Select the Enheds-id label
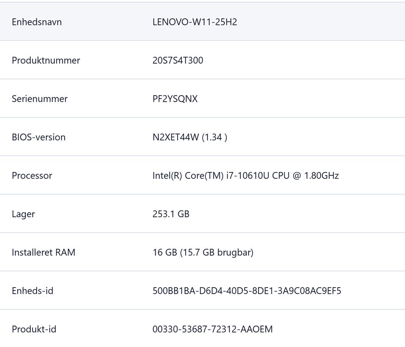Image resolution: width=405 pixels, height=347 pixels. pyautogui.click(x=32, y=291)
